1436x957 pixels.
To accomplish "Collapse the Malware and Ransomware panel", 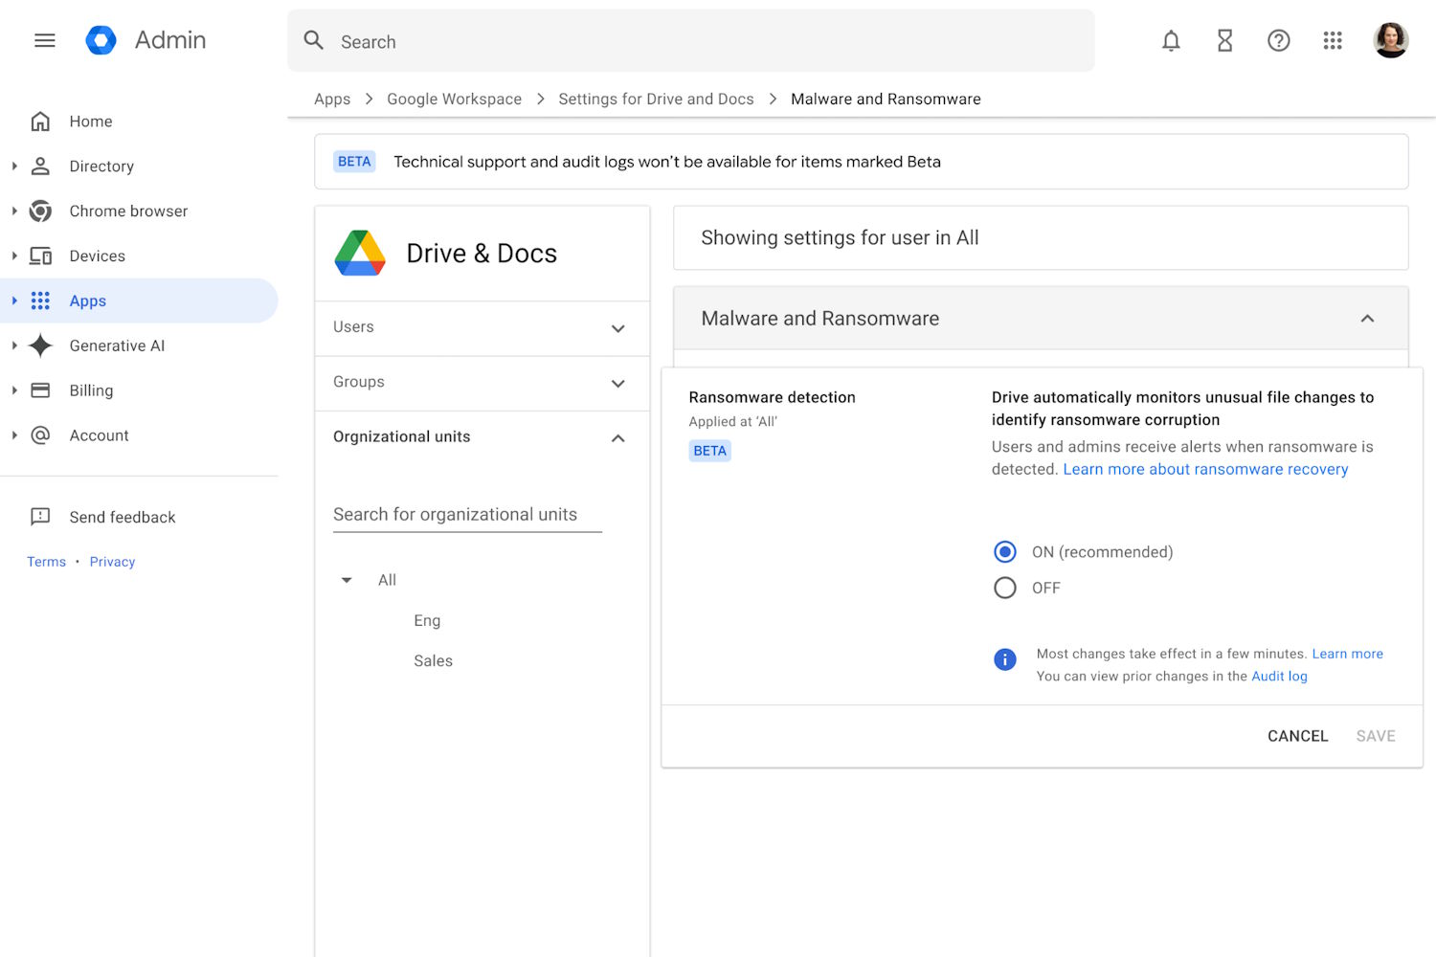I will [1367, 319].
